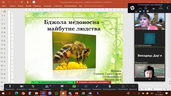The image size is (171, 96).
Task: Click the HP logo in audio panel
Action: (x=132, y=8)
